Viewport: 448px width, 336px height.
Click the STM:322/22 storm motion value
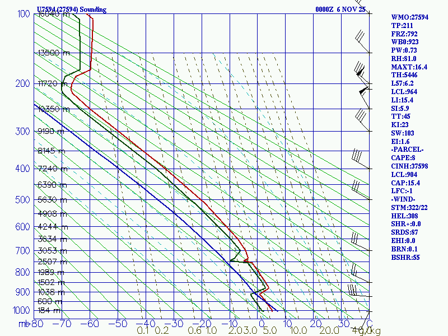pos(409,208)
